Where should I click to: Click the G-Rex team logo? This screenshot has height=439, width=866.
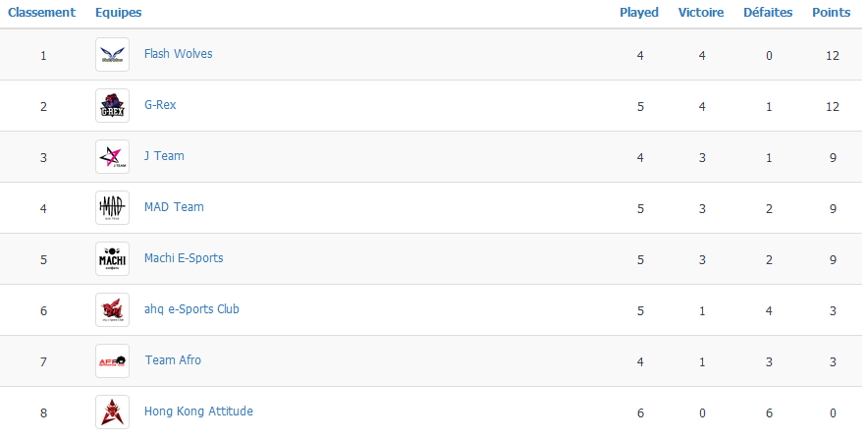(112, 105)
